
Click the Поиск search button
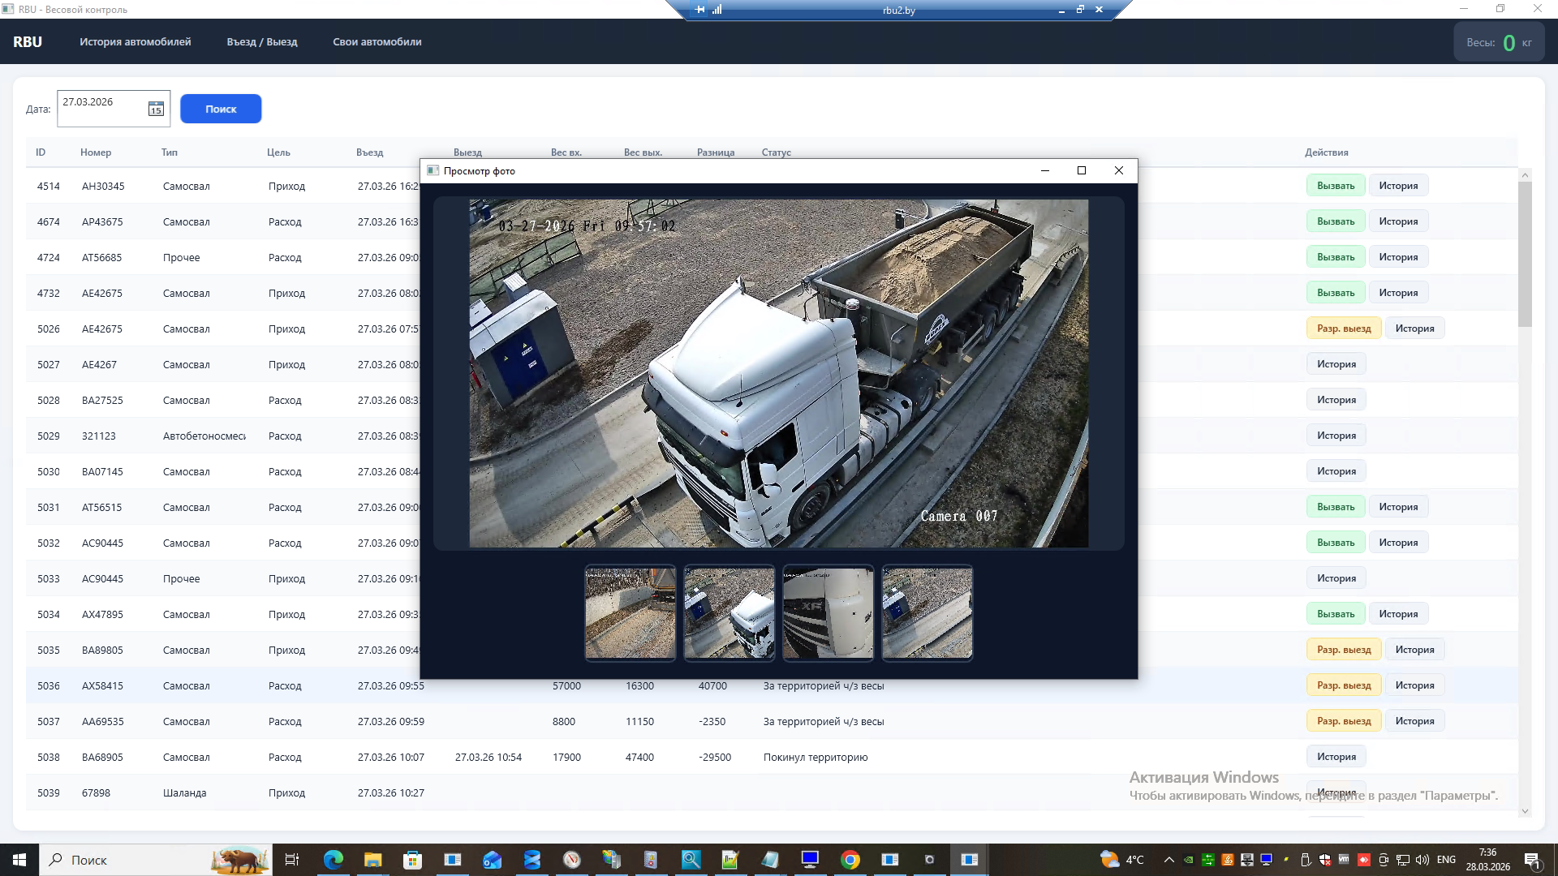221,109
